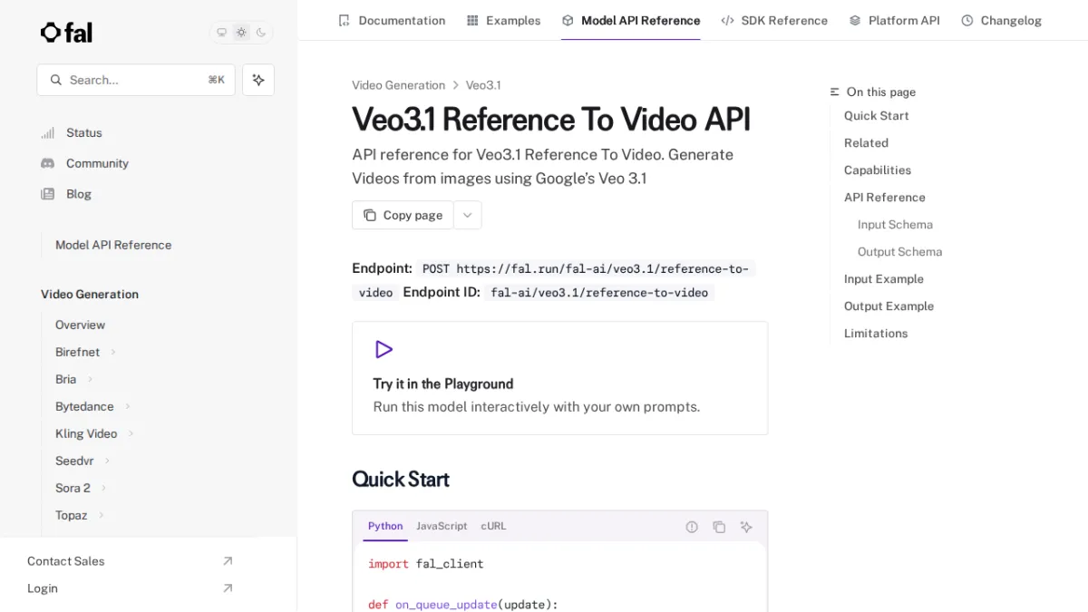This screenshot has width=1088, height=612.
Task: Open Try it in the Playground card
Action: pos(560,378)
